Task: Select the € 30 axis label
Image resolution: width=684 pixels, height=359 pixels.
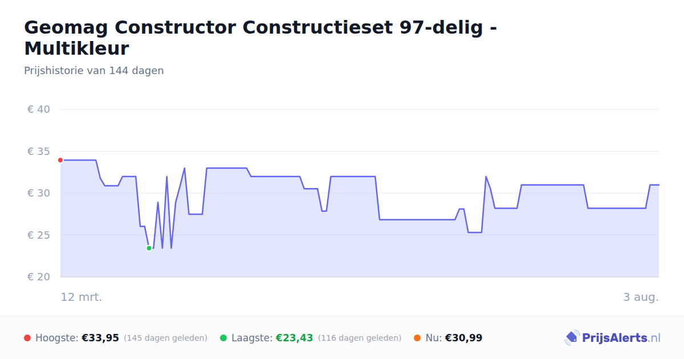Action: 39,193
